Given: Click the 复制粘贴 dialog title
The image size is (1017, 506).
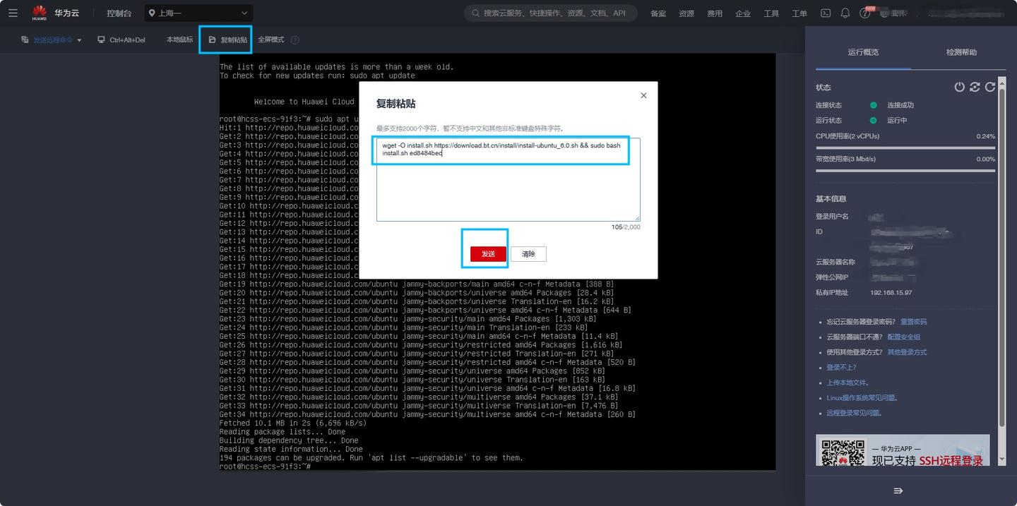Looking at the screenshot, I should pyautogui.click(x=395, y=104).
